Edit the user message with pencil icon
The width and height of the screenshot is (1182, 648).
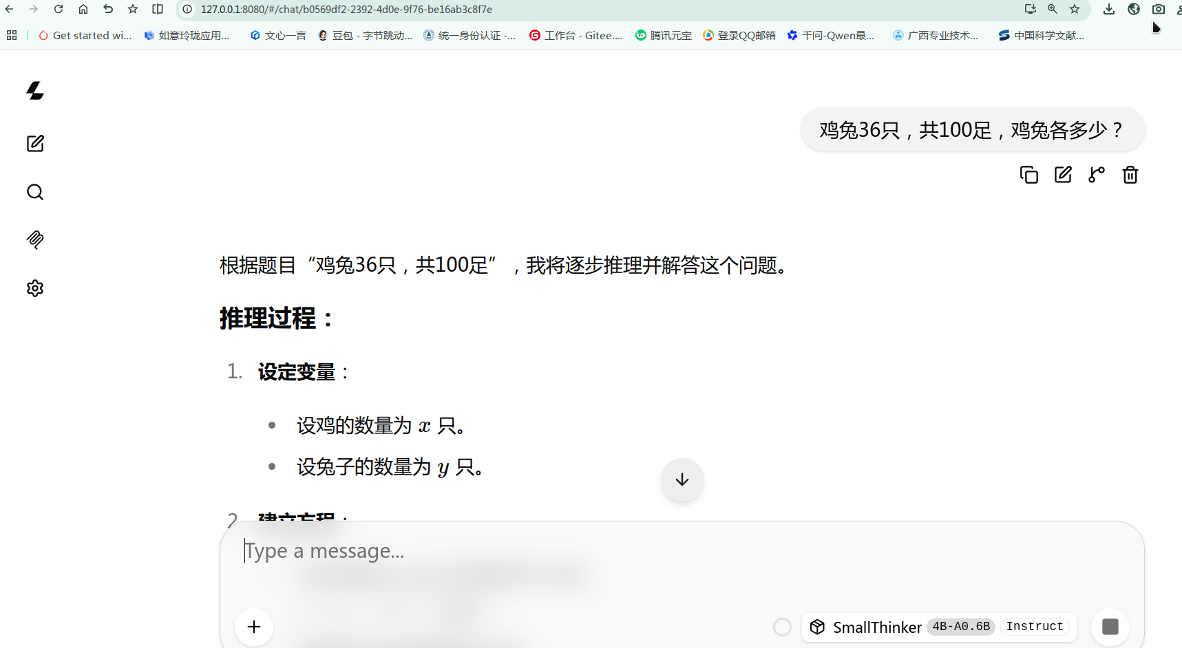pos(1063,175)
